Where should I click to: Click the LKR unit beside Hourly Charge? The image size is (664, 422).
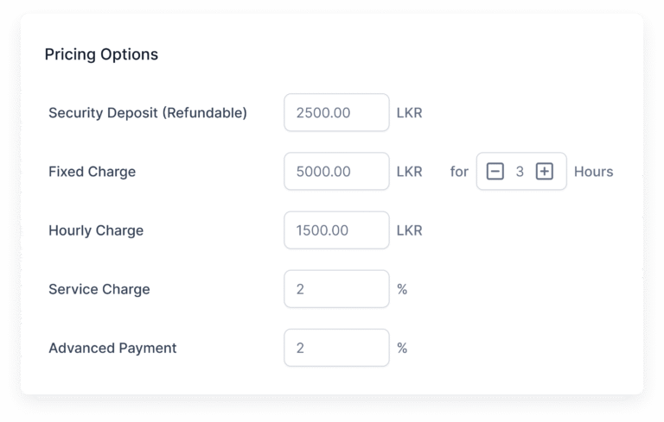click(x=409, y=230)
